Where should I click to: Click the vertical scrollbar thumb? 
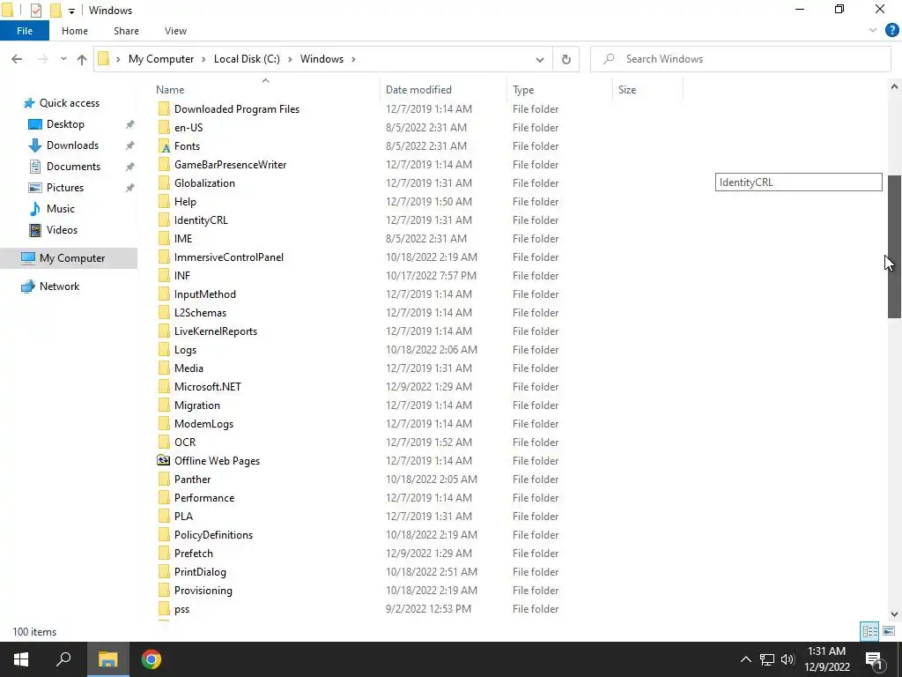[x=894, y=247]
